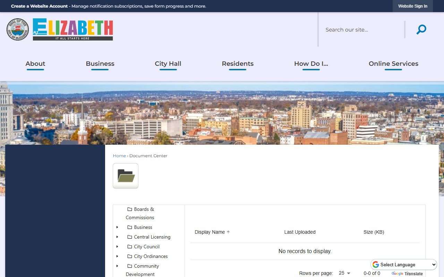Click the Google G translate icon

(x=376, y=265)
